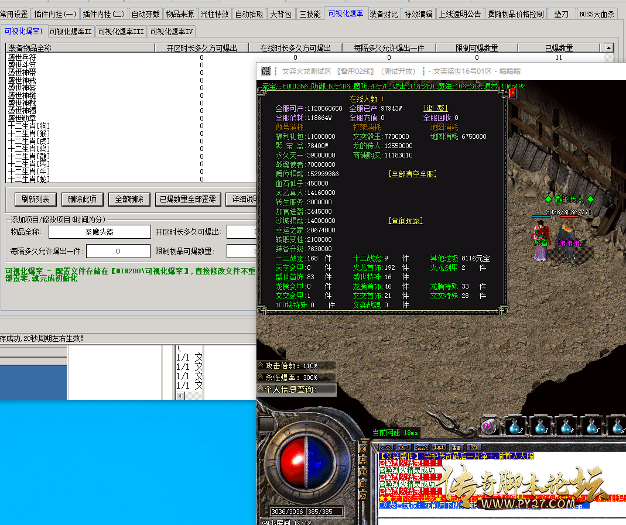Screen dimensions: 626x525
Task: Select the 盛世勋章 row in the list
Action: point(22,118)
